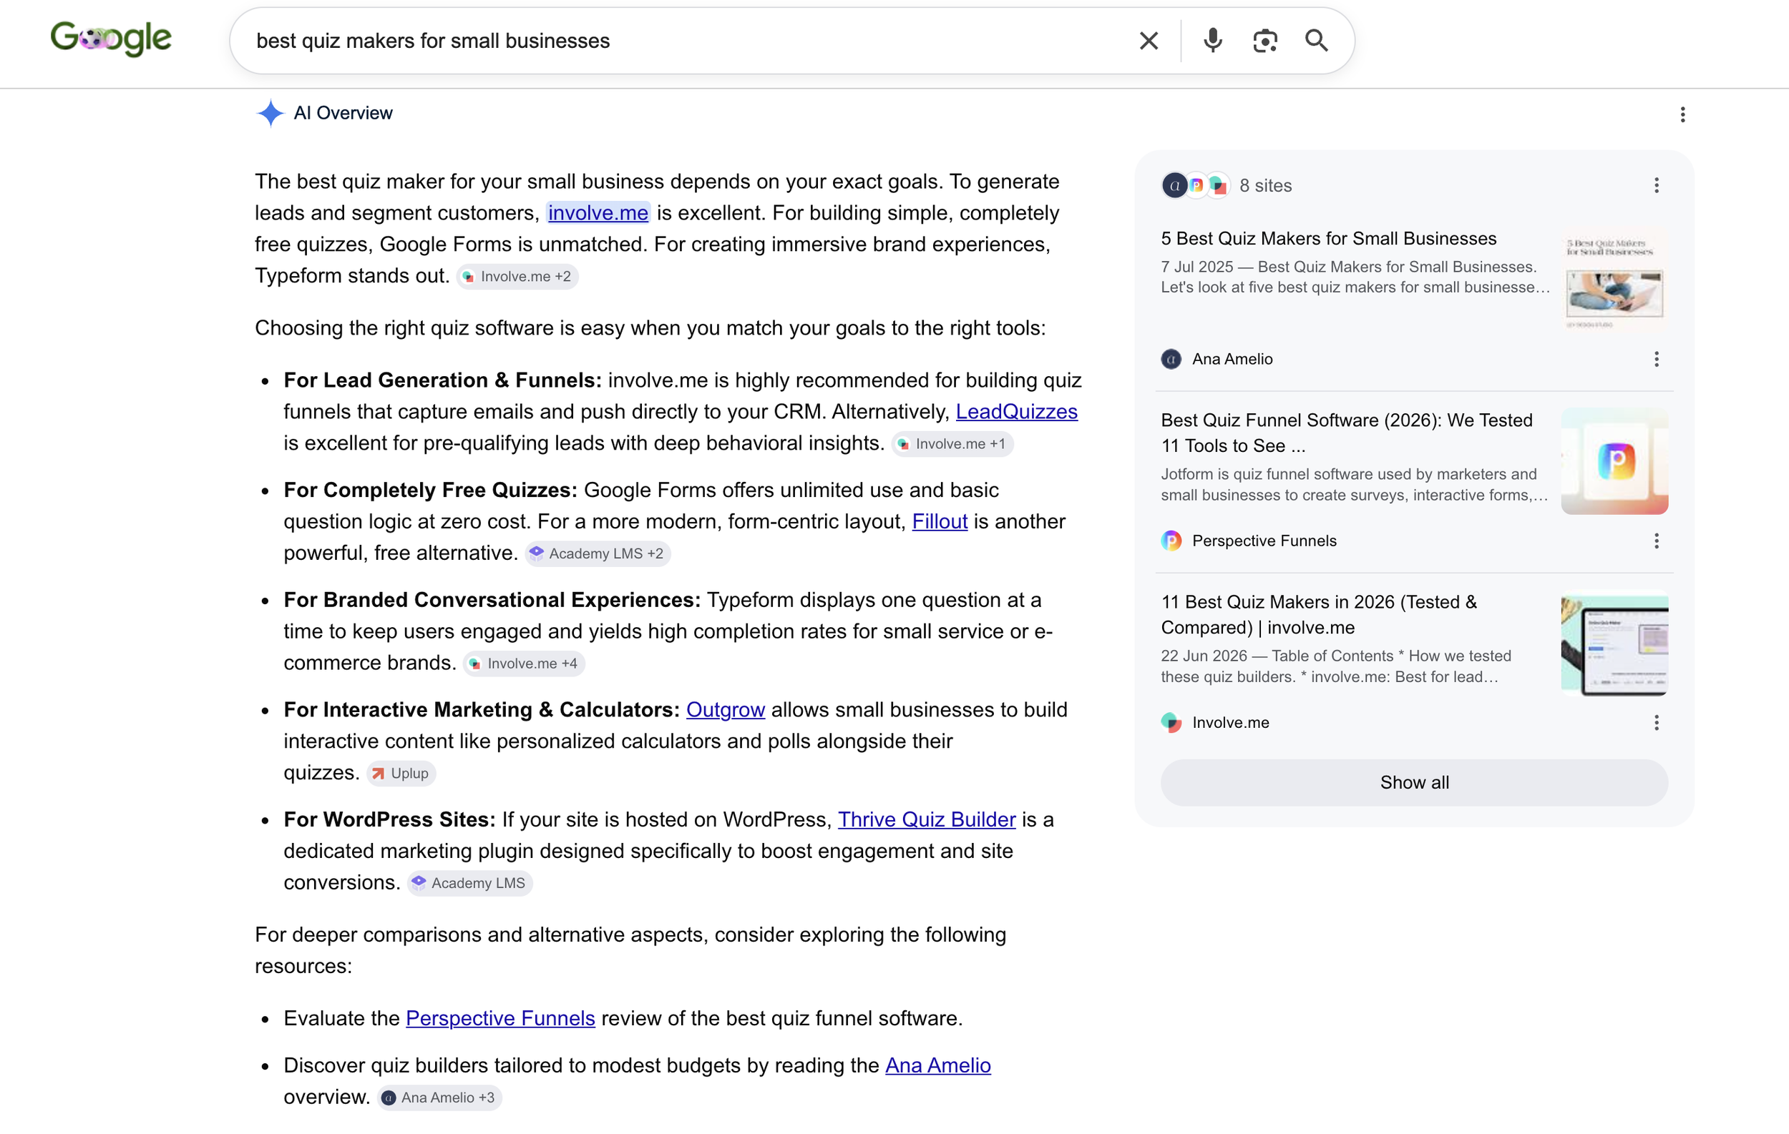The height and width of the screenshot is (1134, 1789).
Task: Click the stacked site favicons beside 8 sites
Action: [x=1195, y=185]
